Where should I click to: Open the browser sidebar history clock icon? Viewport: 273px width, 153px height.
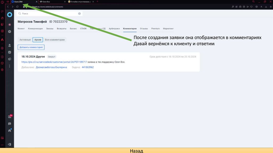pyautogui.click(x=2, y=57)
